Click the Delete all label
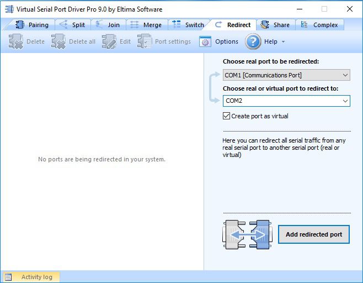Image resolution: width=363 pixels, height=283 pixels. (82, 41)
